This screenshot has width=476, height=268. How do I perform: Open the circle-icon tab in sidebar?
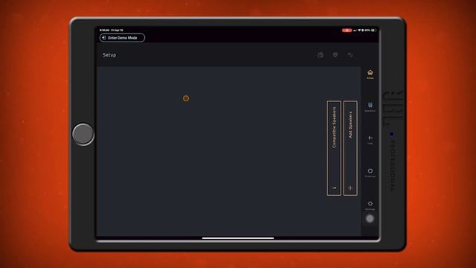(x=370, y=173)
